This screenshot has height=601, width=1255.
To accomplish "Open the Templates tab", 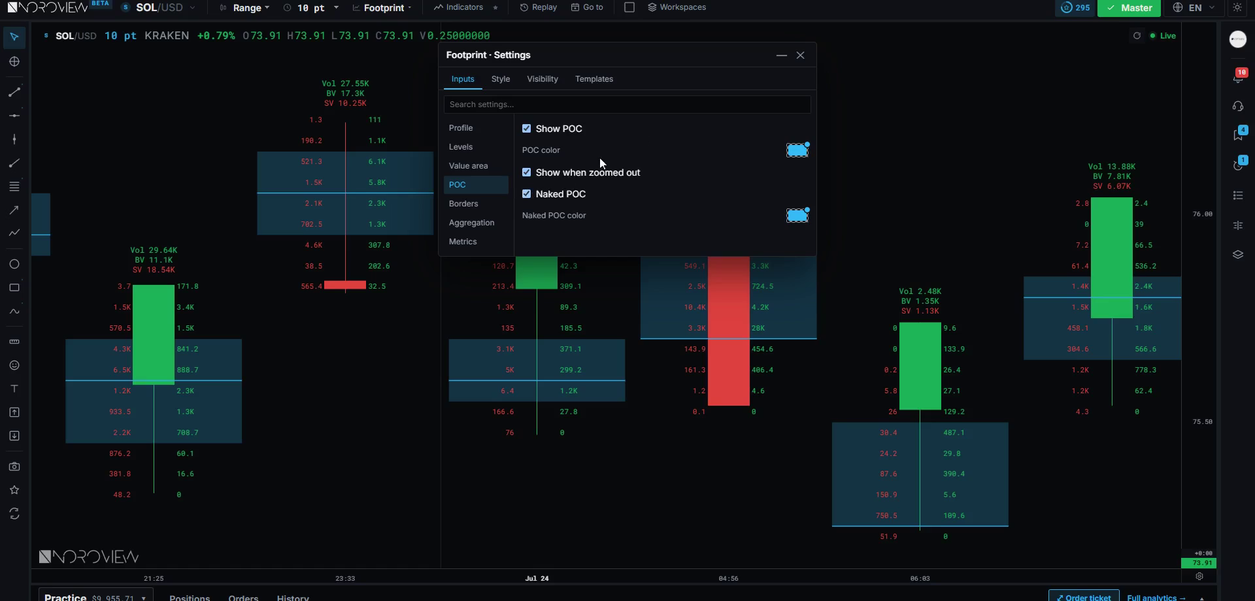I will click(x=594, y=79).
